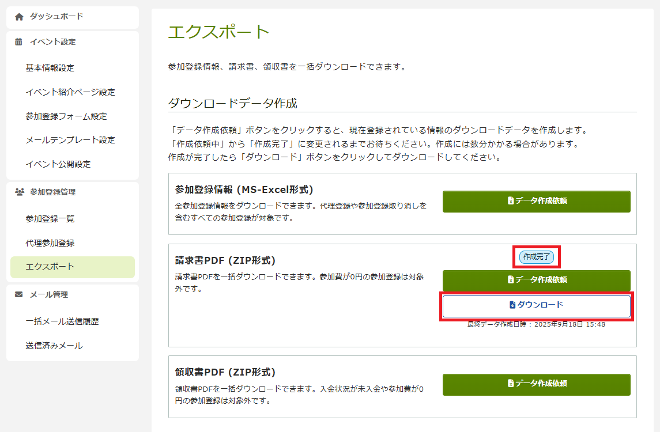
Task: Click the calendar icon beside イベント設定
Action: [19, 41]
